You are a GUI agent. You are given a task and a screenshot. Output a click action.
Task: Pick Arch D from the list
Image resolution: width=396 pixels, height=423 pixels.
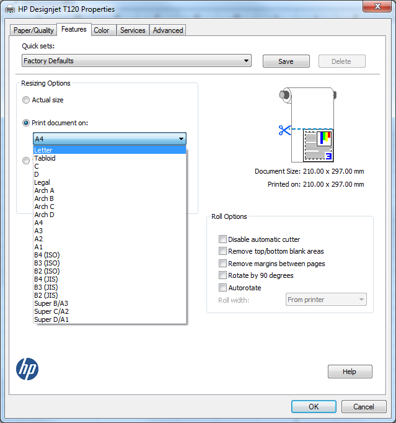click(x=110, y=215)
